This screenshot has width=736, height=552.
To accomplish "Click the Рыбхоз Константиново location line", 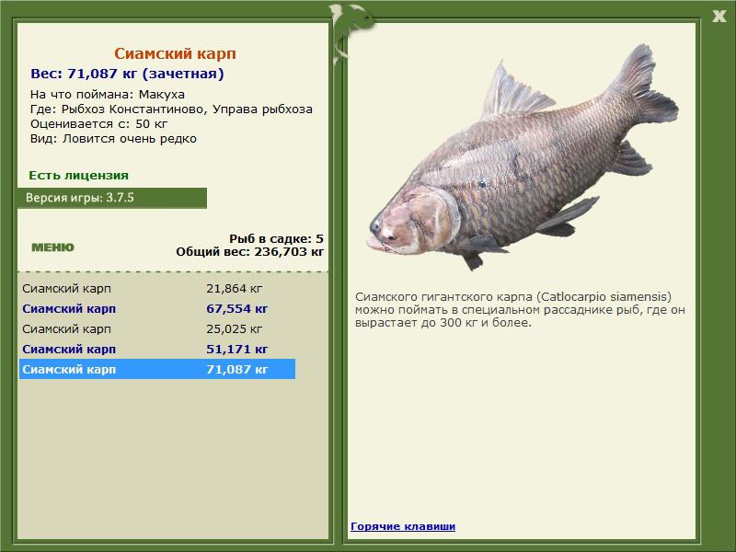I will click(171, 109).
